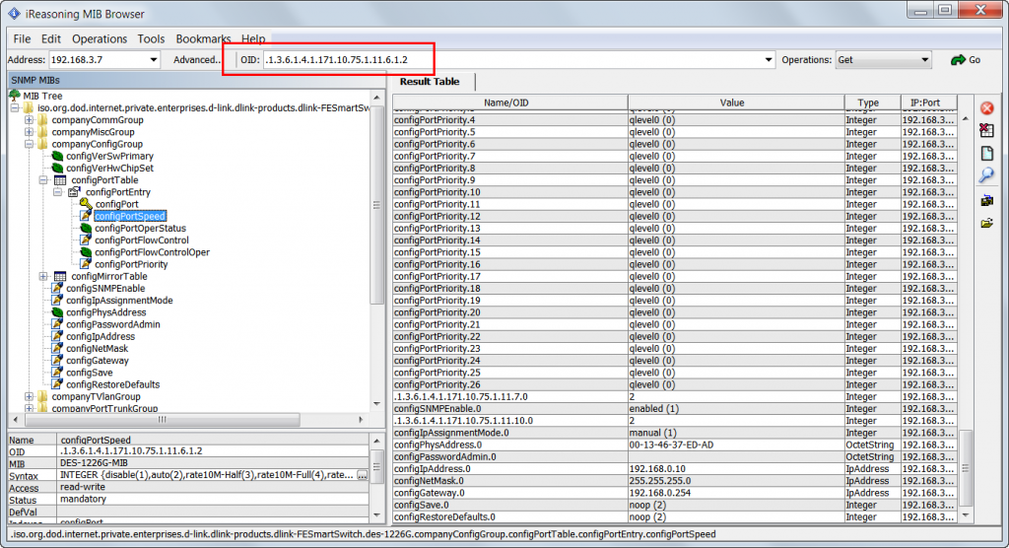Click the companyMiscGroup folder icon

(41, 132)
